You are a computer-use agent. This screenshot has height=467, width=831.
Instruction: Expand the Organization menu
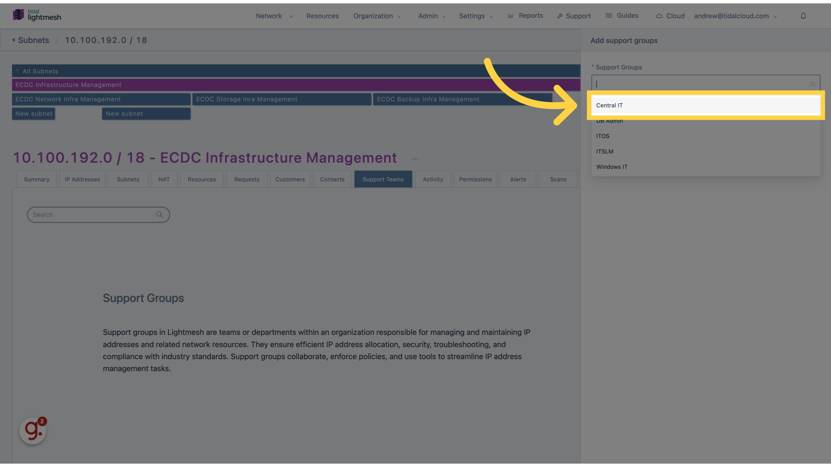377,16
